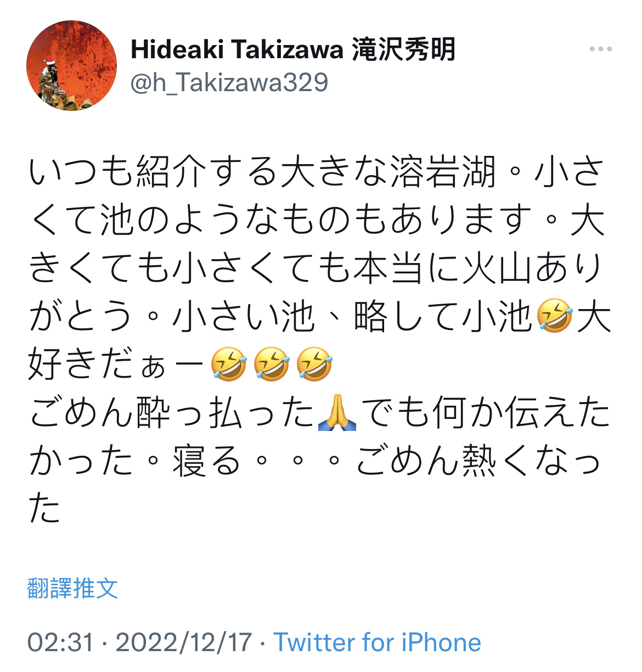Click the laughing emoji after 小池
This screenshot has width=642, height=672.
(555, 317)
